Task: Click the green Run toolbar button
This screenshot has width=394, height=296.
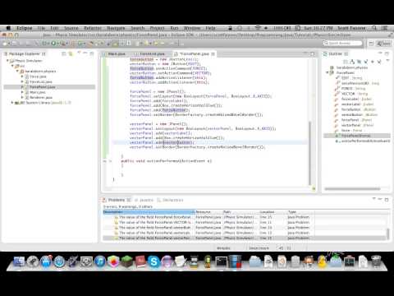Action: (x=53, y=43)
